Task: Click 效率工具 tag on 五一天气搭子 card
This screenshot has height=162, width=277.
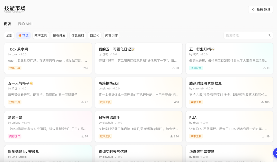Action: click(14, 102)
